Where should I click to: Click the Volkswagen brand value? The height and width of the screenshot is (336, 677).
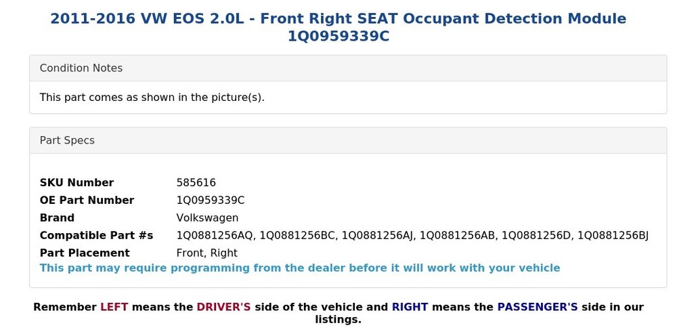pyautogui.click(x=207, y=218)
